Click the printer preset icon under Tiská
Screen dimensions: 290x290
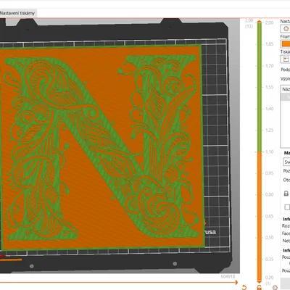coord(286,59)
